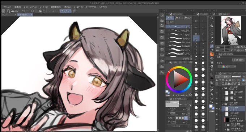The height and width of the screenshot is (132, 246).
Task: Choose the ペン sub tool group tab
Action: tap(170, 18)
